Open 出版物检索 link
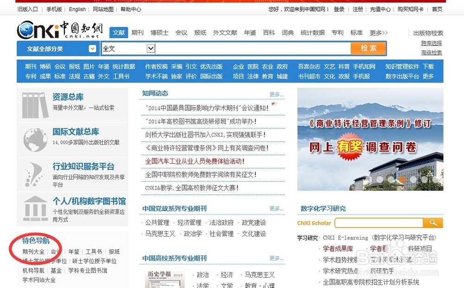Screen dimensions: 464x288 [428, 33]
